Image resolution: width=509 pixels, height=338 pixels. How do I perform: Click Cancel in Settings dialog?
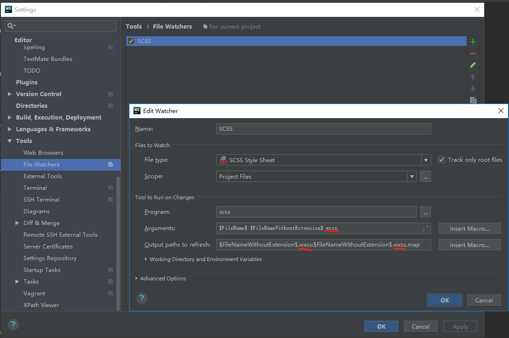pyautogui.click(x=420, y=326)
